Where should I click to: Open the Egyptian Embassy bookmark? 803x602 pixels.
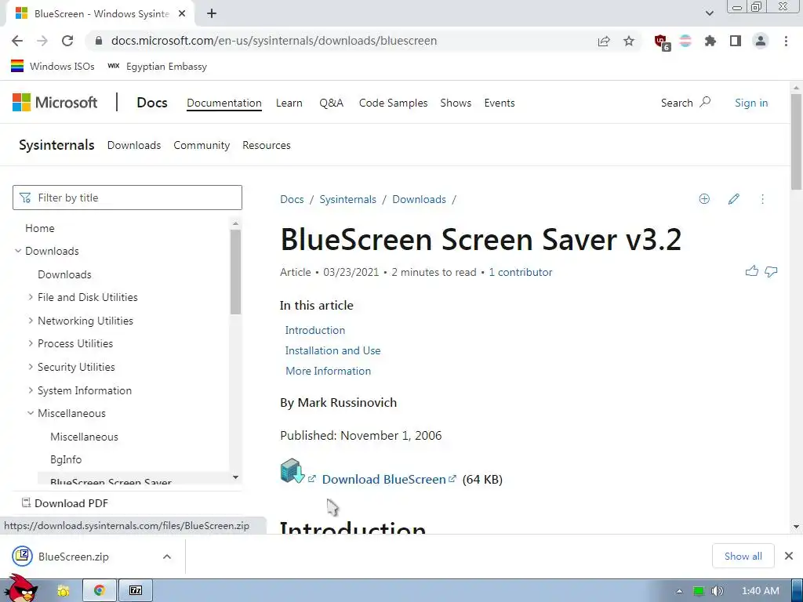pos(158,66)
